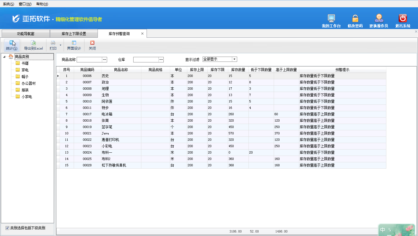
Task: Click the 商品名称 text input field
Action: (89, 60)
